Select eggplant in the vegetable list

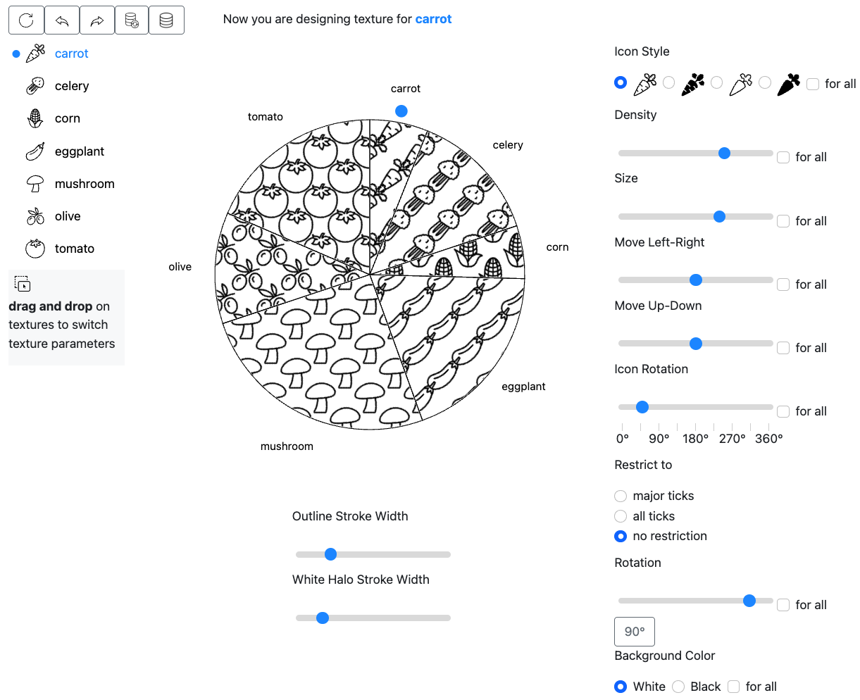(79, 151)
